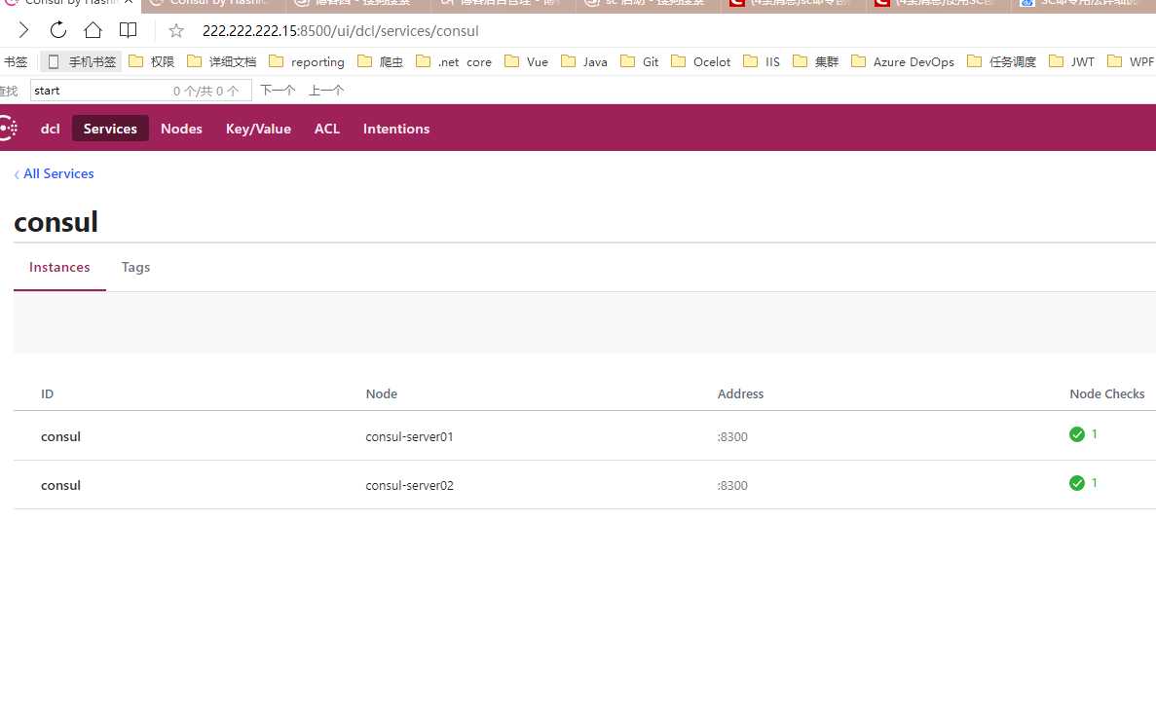Click the find box containing 'start'

141,91
